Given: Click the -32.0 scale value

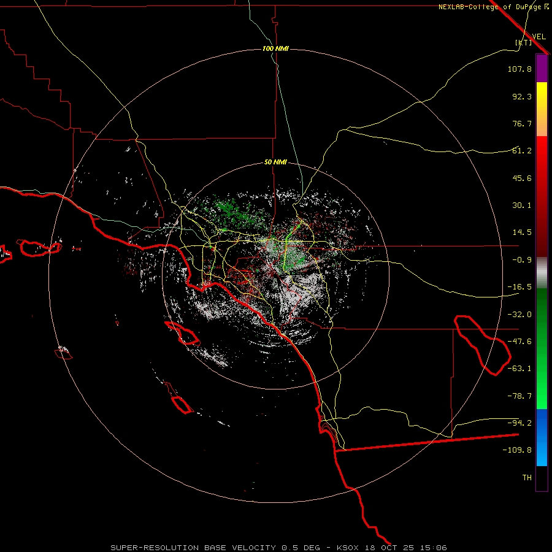Looking at the screenshot, I should [x=519, y=315].
